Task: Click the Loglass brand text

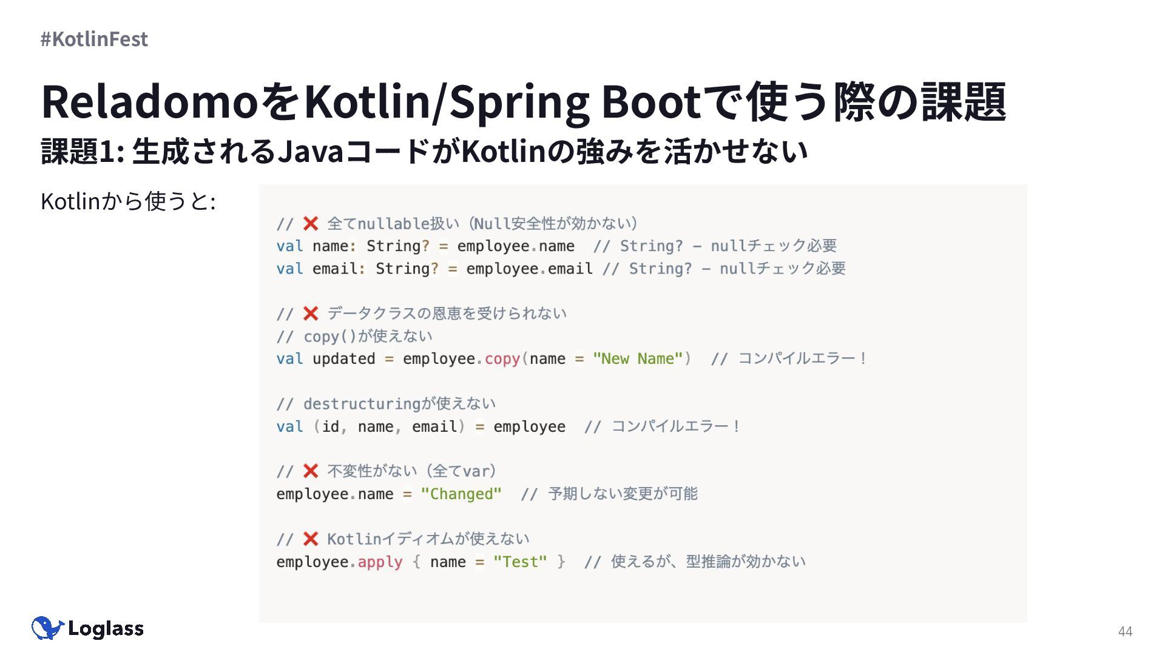Action: pos(106,629)
